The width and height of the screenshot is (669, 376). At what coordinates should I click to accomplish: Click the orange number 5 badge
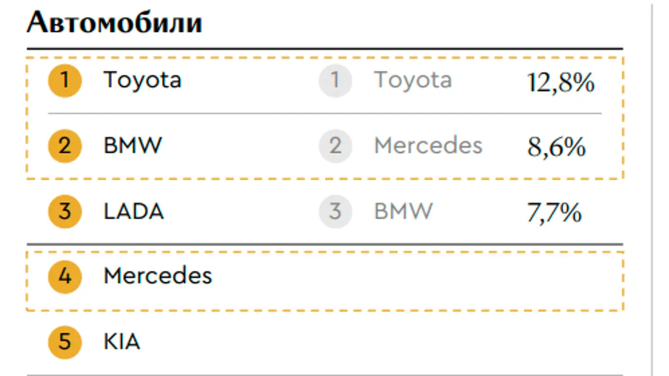click(x=65, y=341)
